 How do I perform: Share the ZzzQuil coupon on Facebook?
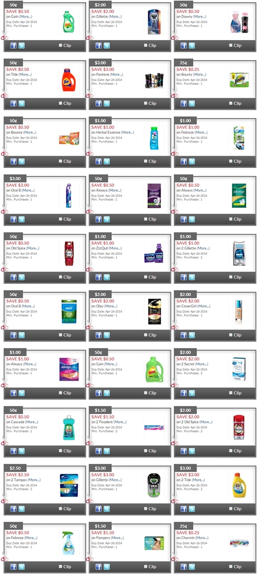click(x=98, y=277)
